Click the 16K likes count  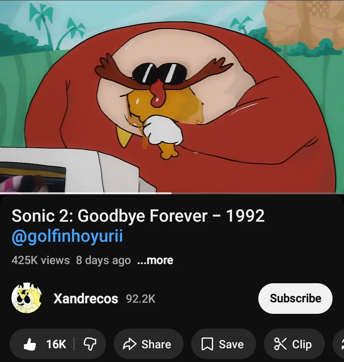pos(56,344)
